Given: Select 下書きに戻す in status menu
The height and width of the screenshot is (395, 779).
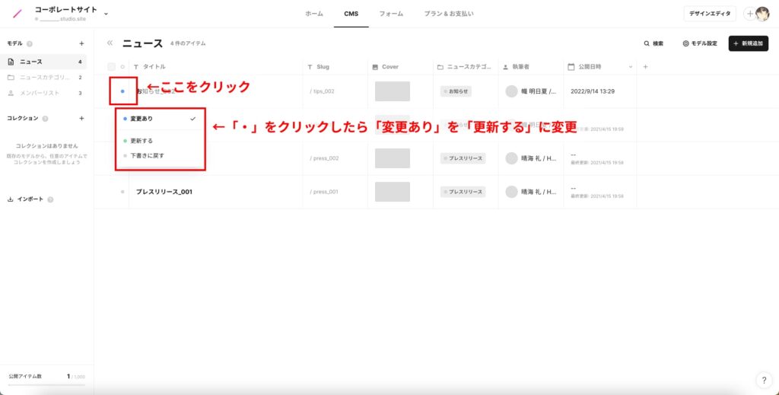Looking at the screenshot, I should [160, 155].
